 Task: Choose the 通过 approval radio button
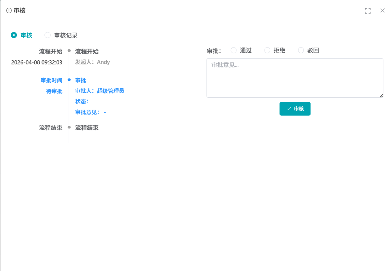point(233,50)
